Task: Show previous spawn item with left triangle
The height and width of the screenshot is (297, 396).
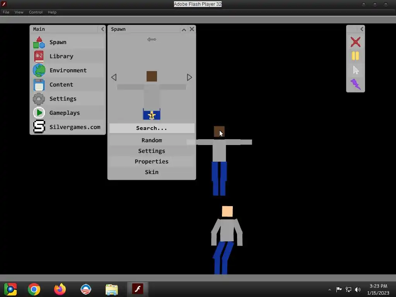Action: coord(114,77)
